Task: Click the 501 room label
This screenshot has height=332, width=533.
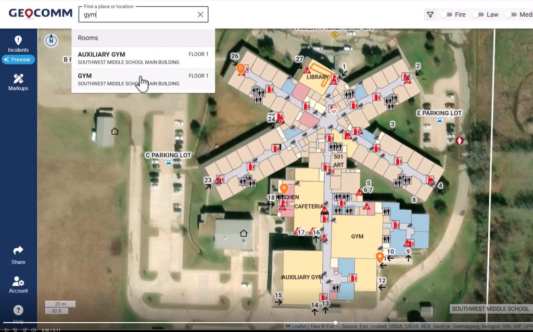Action: [x=338, y=157]
